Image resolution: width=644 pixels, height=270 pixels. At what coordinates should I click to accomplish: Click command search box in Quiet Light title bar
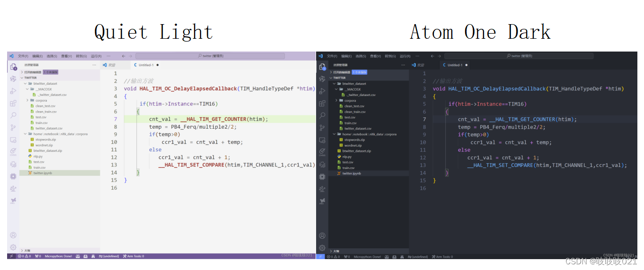pyautogui.click(x=211, y=56)
